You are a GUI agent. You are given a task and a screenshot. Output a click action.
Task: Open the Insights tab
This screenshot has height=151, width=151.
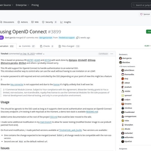[66, 22]
